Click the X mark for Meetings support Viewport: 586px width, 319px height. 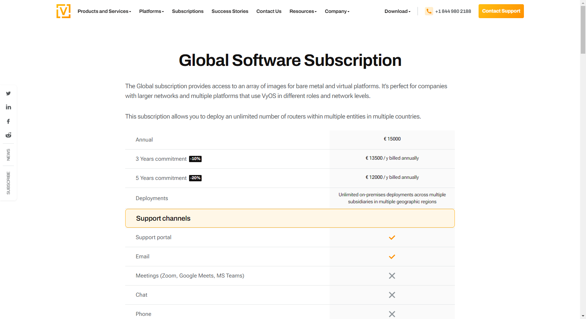[x=392, y=276]
